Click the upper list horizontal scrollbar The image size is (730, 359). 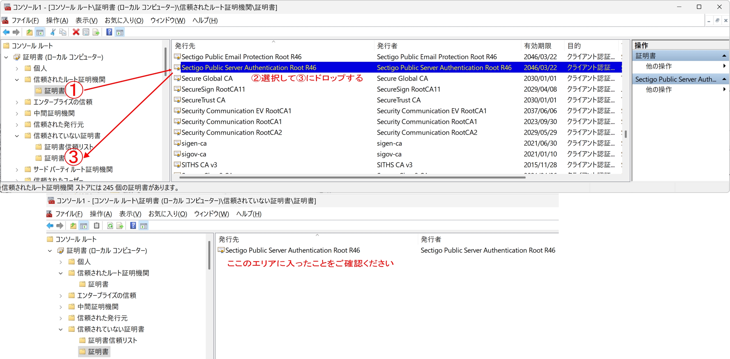pyautogui.click(x=352, y=177)
